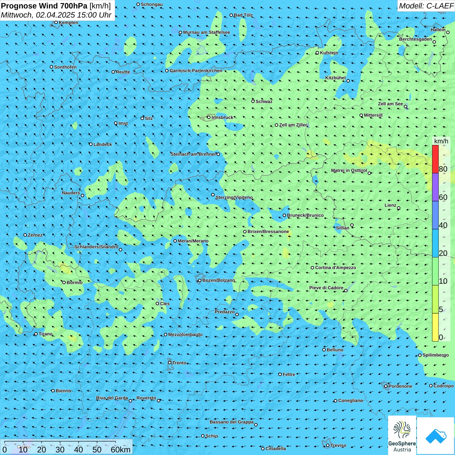Screen dimensions: 455x455
Task: Click the Meran/Merano label
Action: pyautogui.click(x=193, y=241)
